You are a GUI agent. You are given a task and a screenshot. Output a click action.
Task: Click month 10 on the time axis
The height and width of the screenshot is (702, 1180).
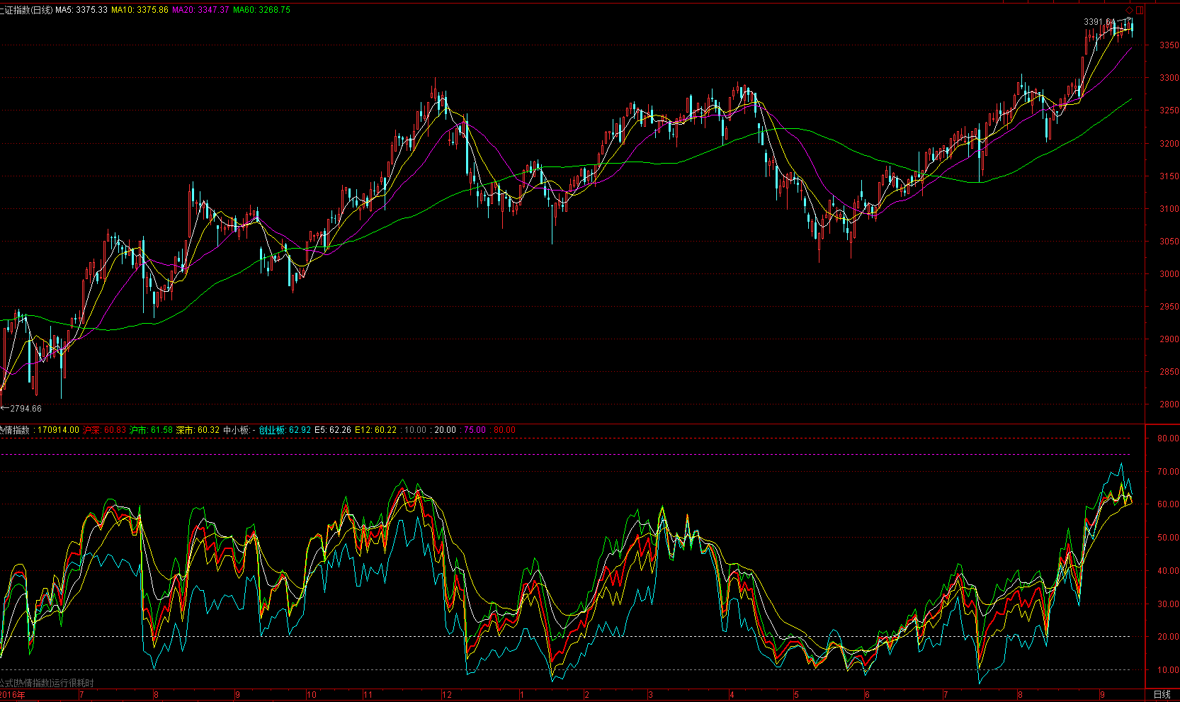(312, 695)
